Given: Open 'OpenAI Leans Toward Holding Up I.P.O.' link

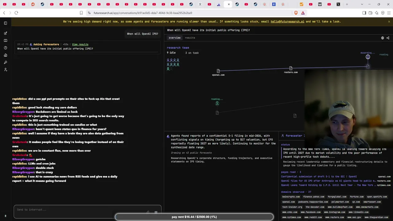Looking at the screenshot, I should point(328,185).
